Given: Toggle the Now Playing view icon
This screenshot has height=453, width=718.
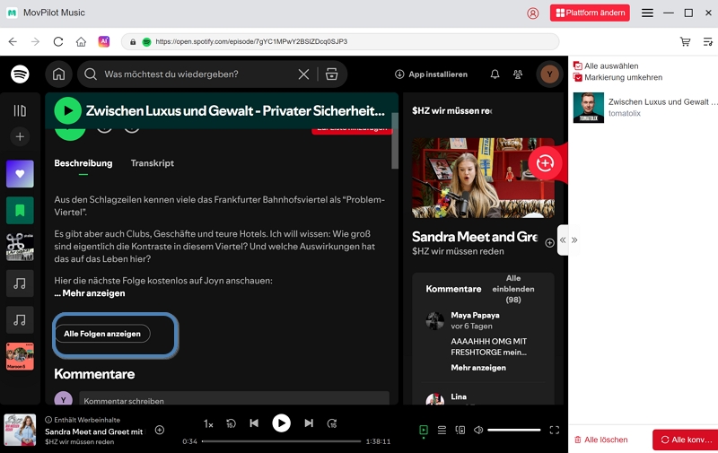Looking at the screenshot, I should pos(424,430).
